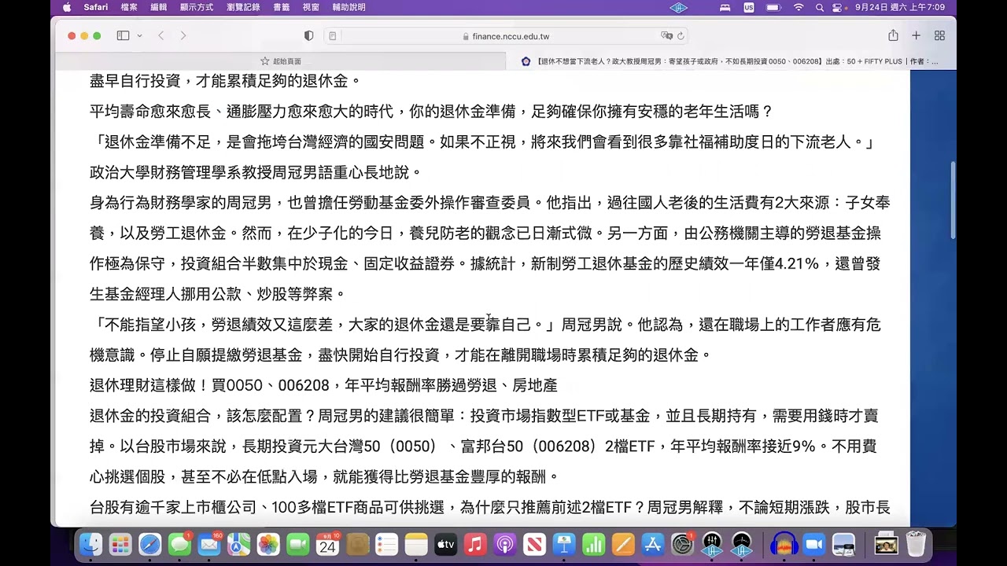Image resolution: width=1007 pixels, height=566 pixels.
Task: Open Messages from the Dock
Action: (x=179, y=544)
